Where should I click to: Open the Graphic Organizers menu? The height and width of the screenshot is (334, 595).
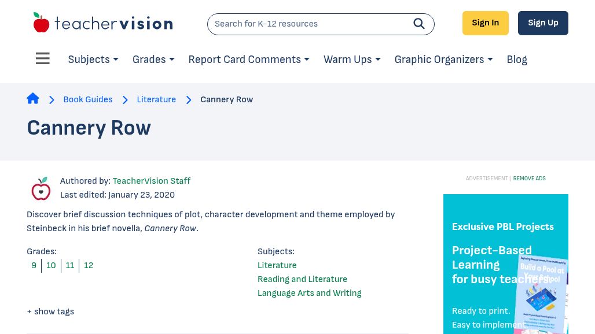click(x=443, y=60)
